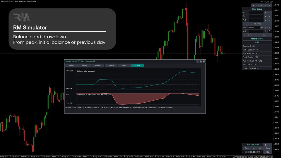Image resolution: width=281 pixels, height=158 pixels.
Task: Click the 'Win Rate: 66.7%' row
Action: tap(257, 54)
